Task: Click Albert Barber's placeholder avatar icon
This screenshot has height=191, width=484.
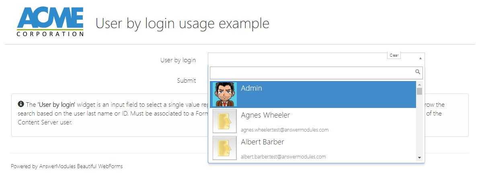Action: [x=225, y=148]
